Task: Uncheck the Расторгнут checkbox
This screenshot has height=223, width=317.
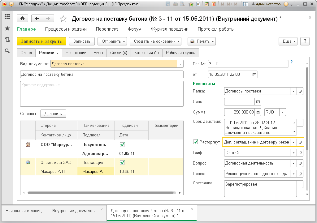Action: click(x=196, y=142)
